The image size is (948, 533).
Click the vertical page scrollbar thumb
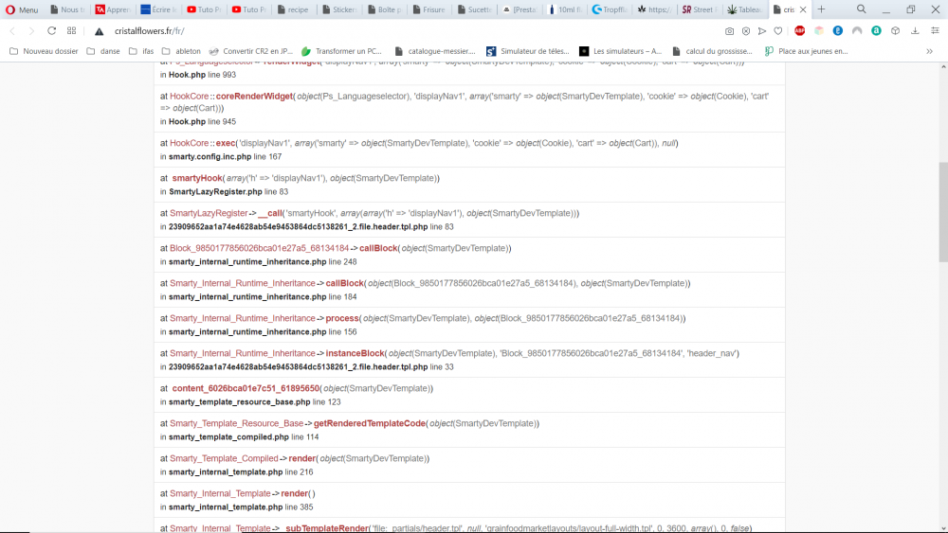pyautogui.click(x=943, y=212)
